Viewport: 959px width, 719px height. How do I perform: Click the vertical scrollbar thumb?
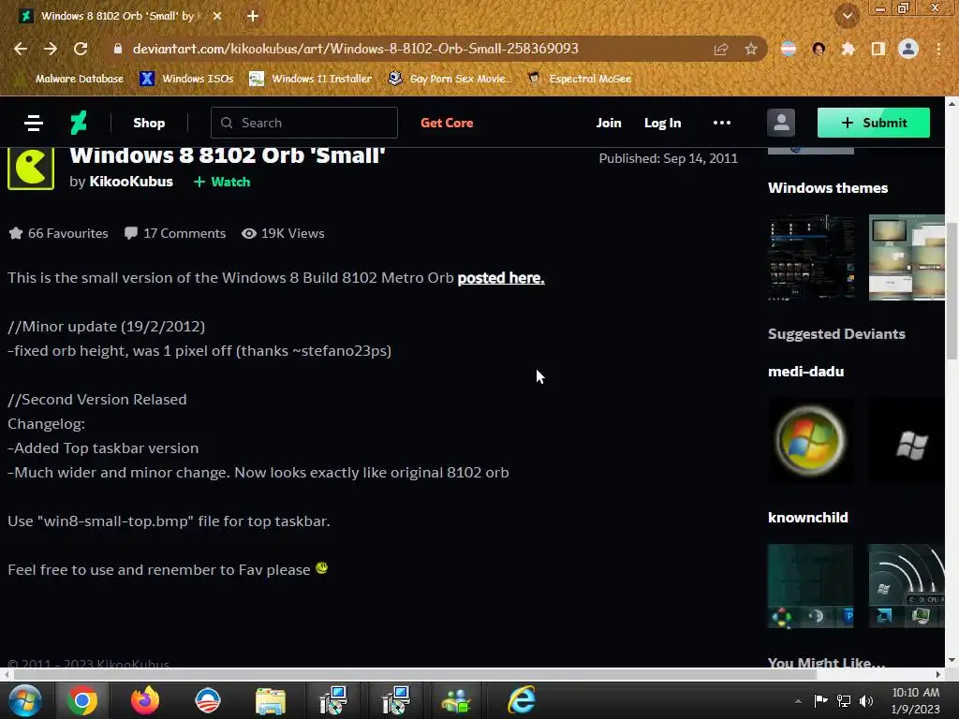952,292
